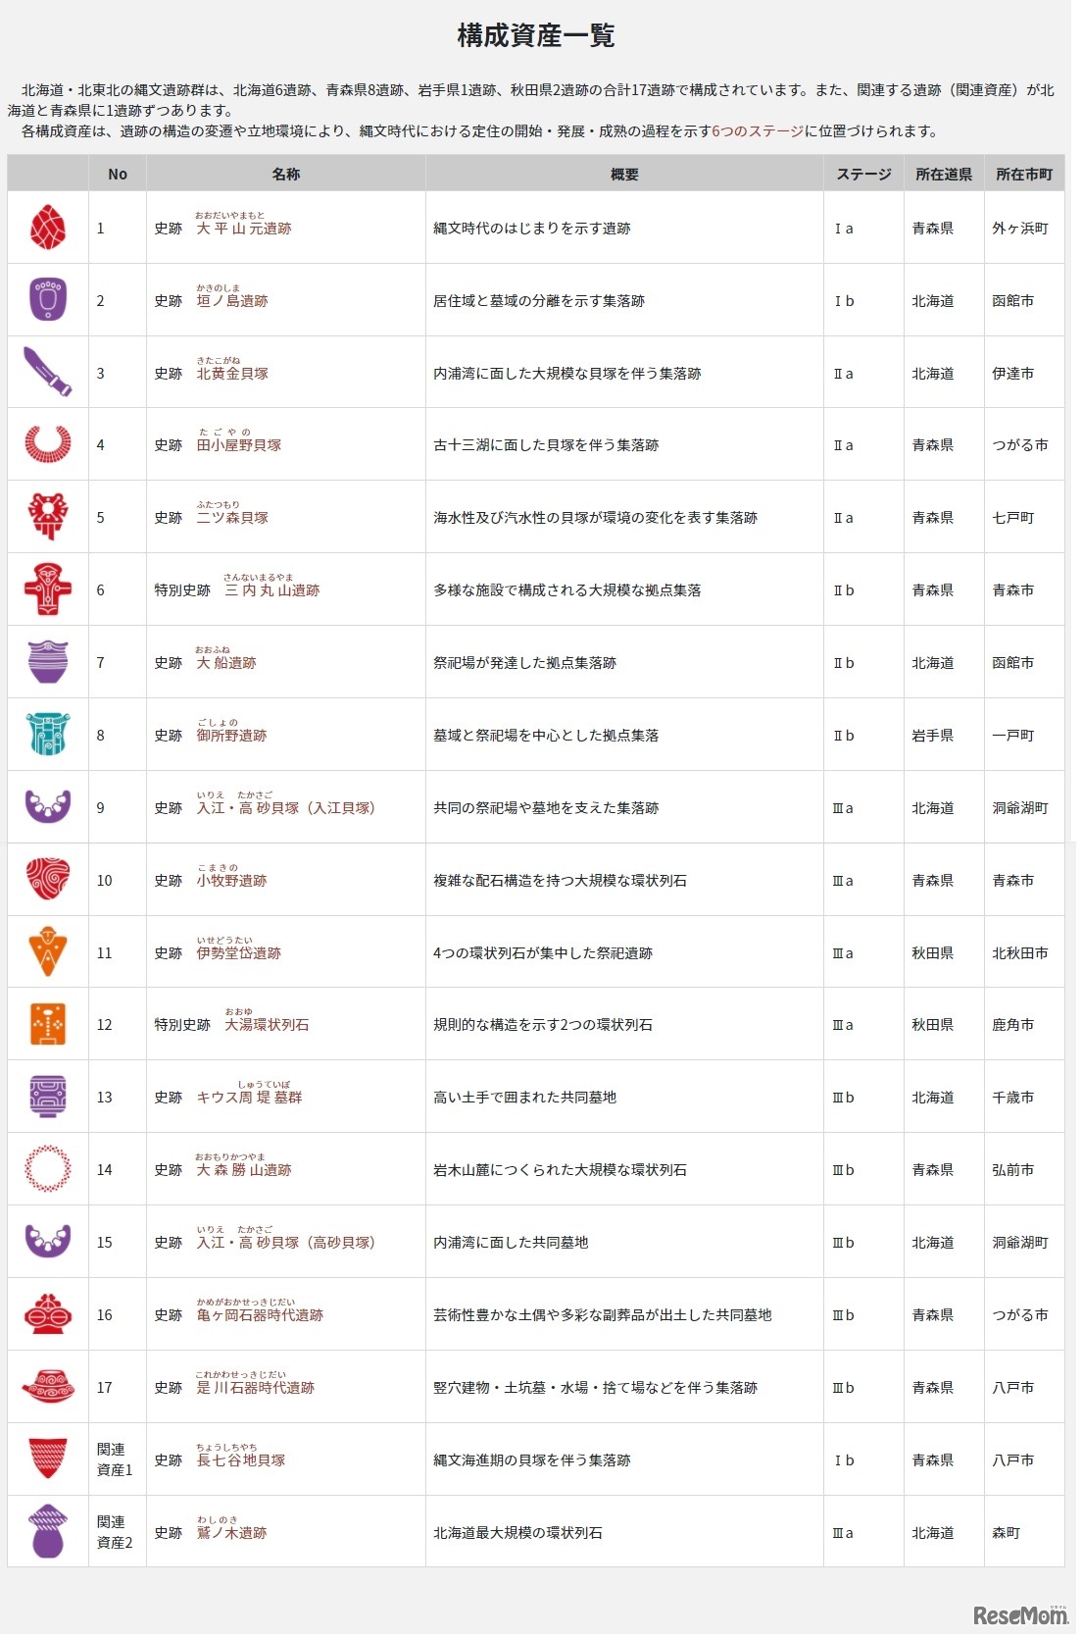This screenshot has height=1638, width=1082.
Task: Click the teal icon beside 御所野遺跡
Action: (x=47, y=735)
